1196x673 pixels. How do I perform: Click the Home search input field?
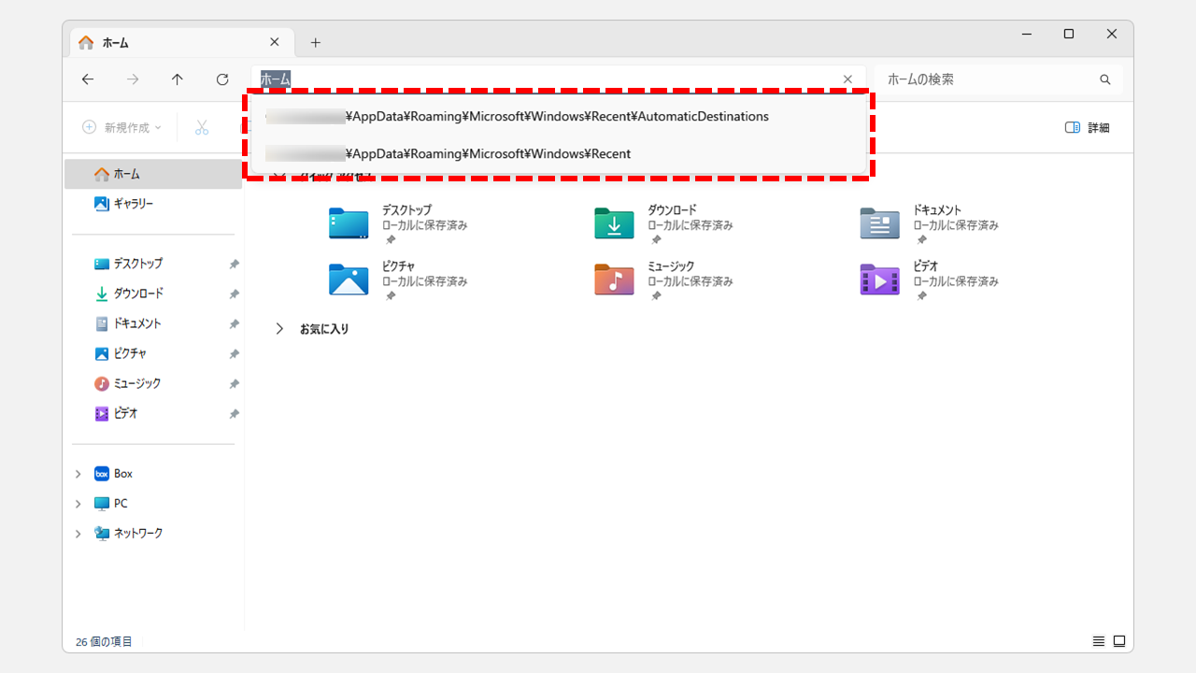[x=986, y=79]
